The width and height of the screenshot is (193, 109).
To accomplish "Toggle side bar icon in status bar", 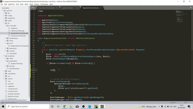I will pyautogui.click(x=2, y=102).
